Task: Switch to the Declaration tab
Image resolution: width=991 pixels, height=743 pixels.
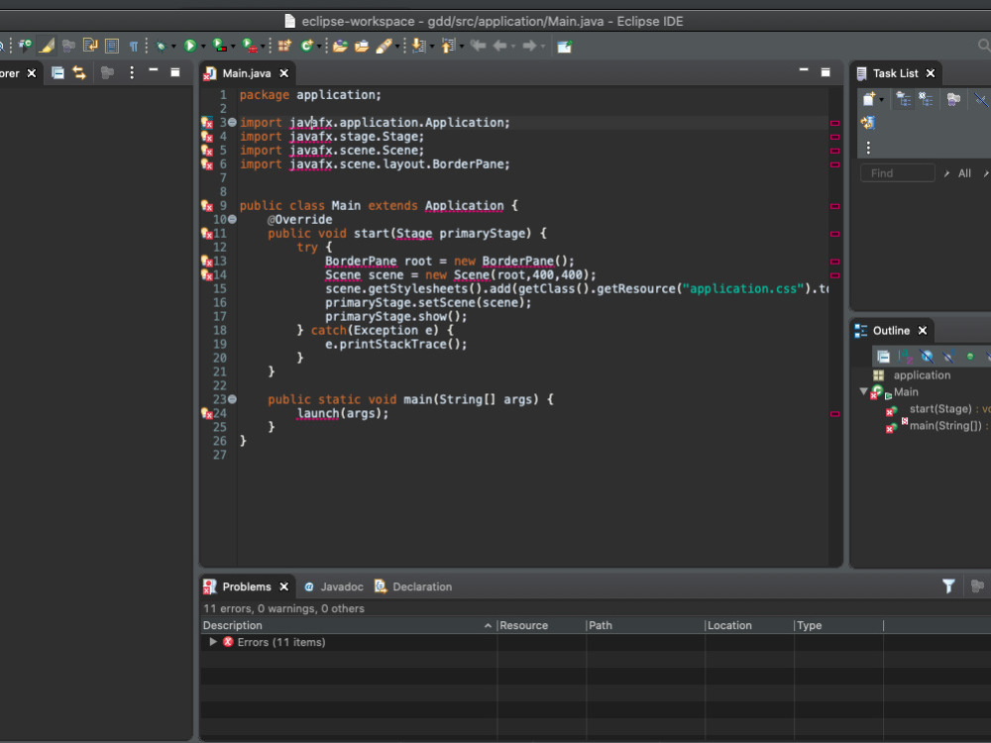Action: click(413, 586)
